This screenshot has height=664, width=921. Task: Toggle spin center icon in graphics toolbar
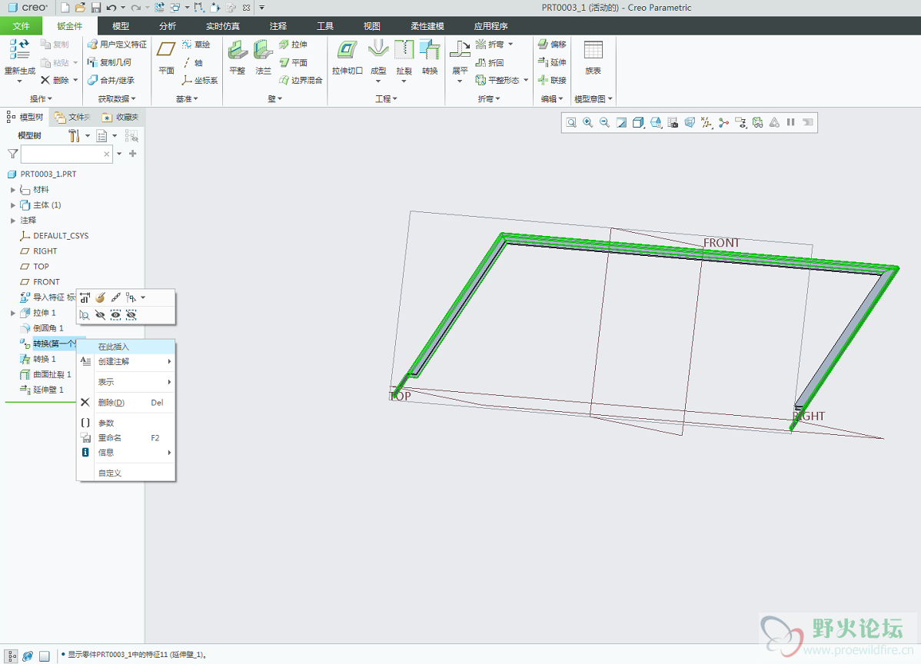(723, 122)
